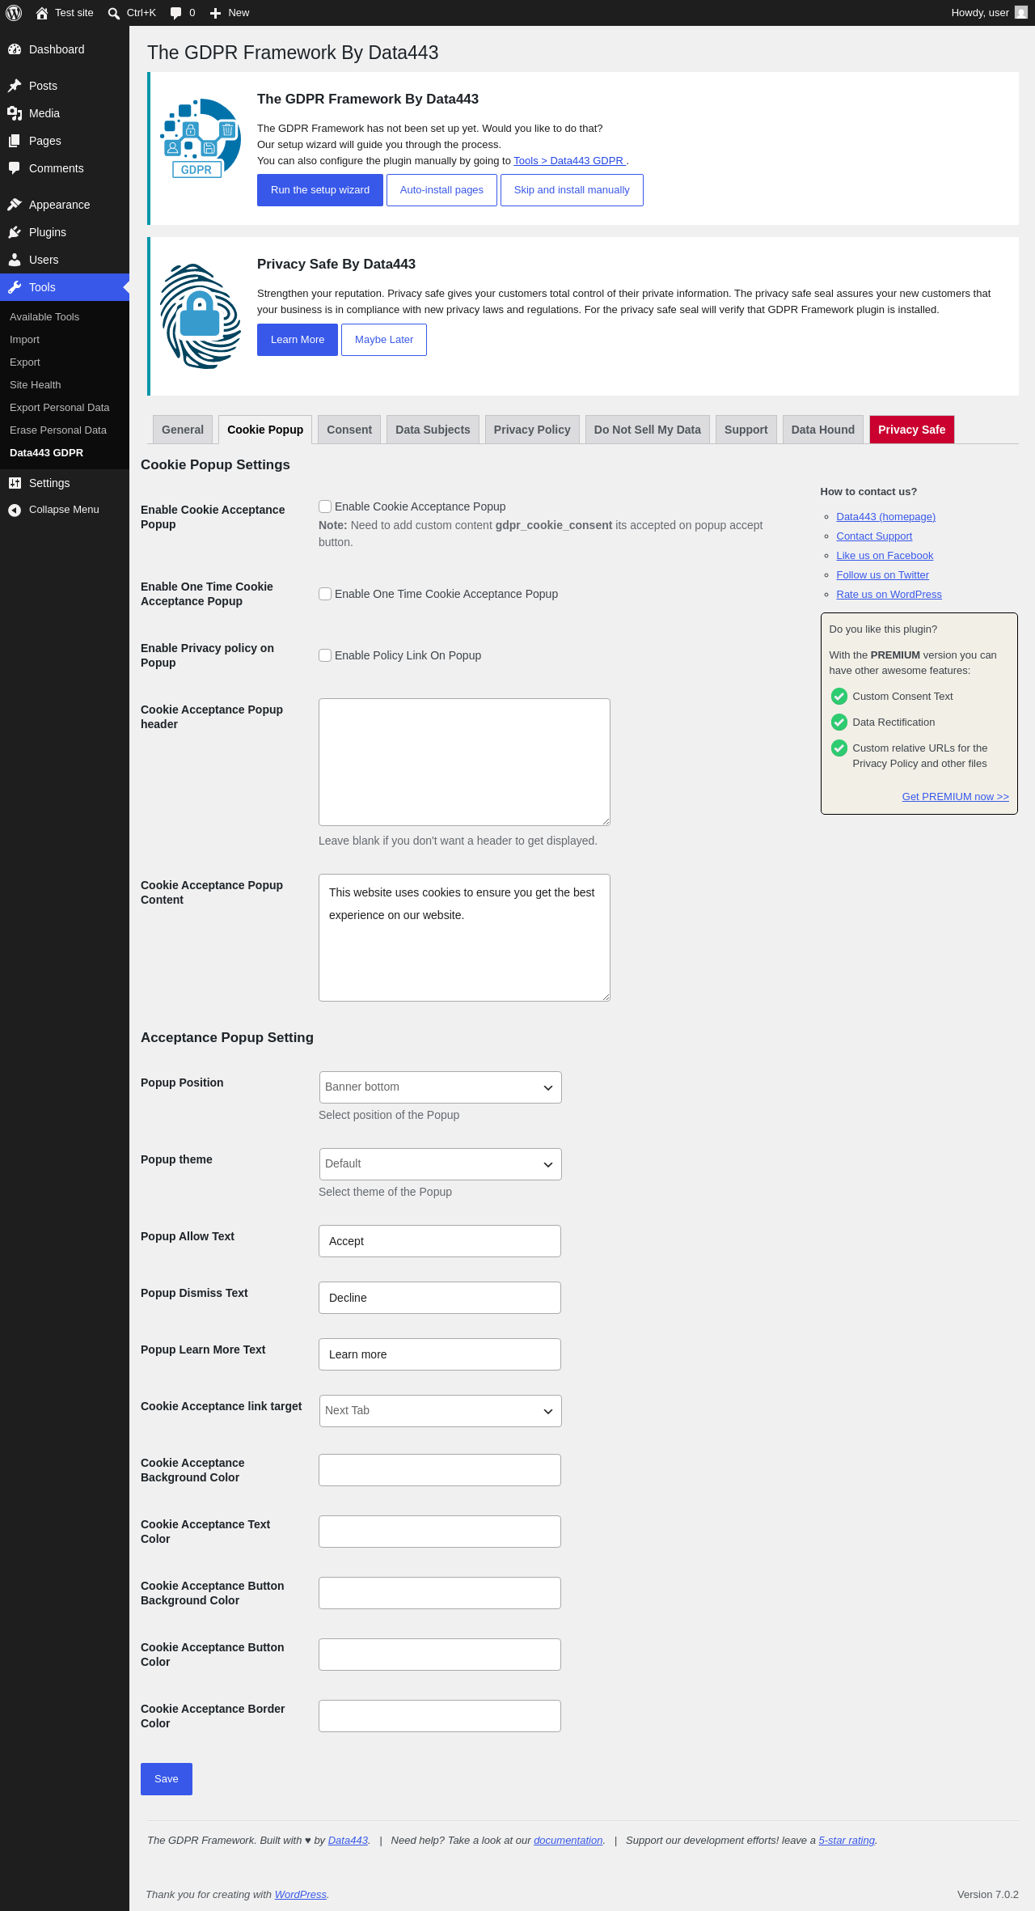Enable Cookie Acceptance Popup checkbox

click(325, 506)
